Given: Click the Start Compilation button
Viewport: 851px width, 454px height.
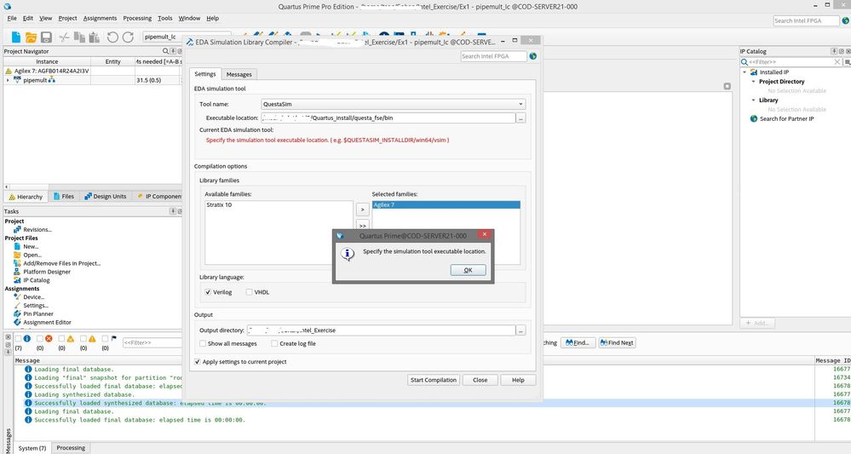Looking at the screenshot, I should click(433, 380).
